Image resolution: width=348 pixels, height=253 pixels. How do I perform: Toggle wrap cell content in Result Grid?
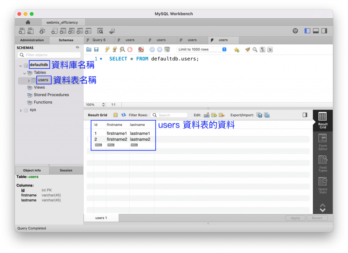click(116, 115)
